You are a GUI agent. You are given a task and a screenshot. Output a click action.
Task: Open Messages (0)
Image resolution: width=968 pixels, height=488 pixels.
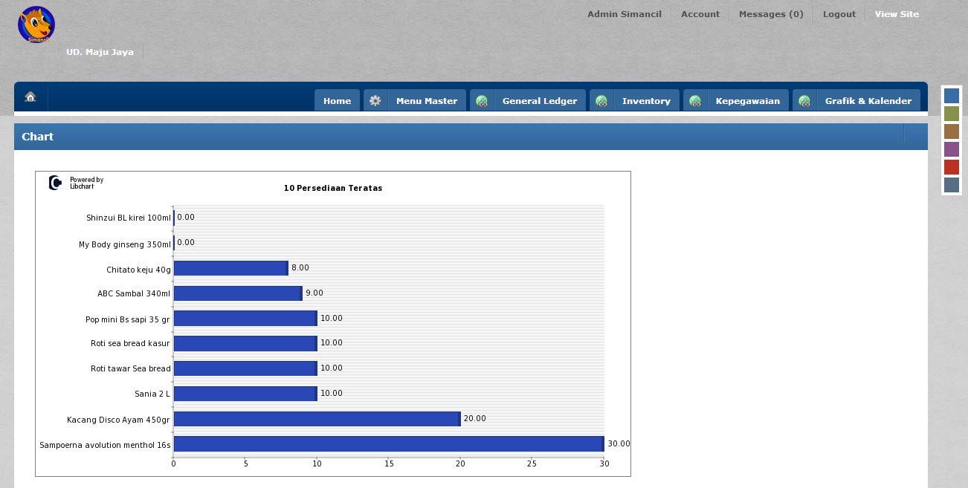771,13
